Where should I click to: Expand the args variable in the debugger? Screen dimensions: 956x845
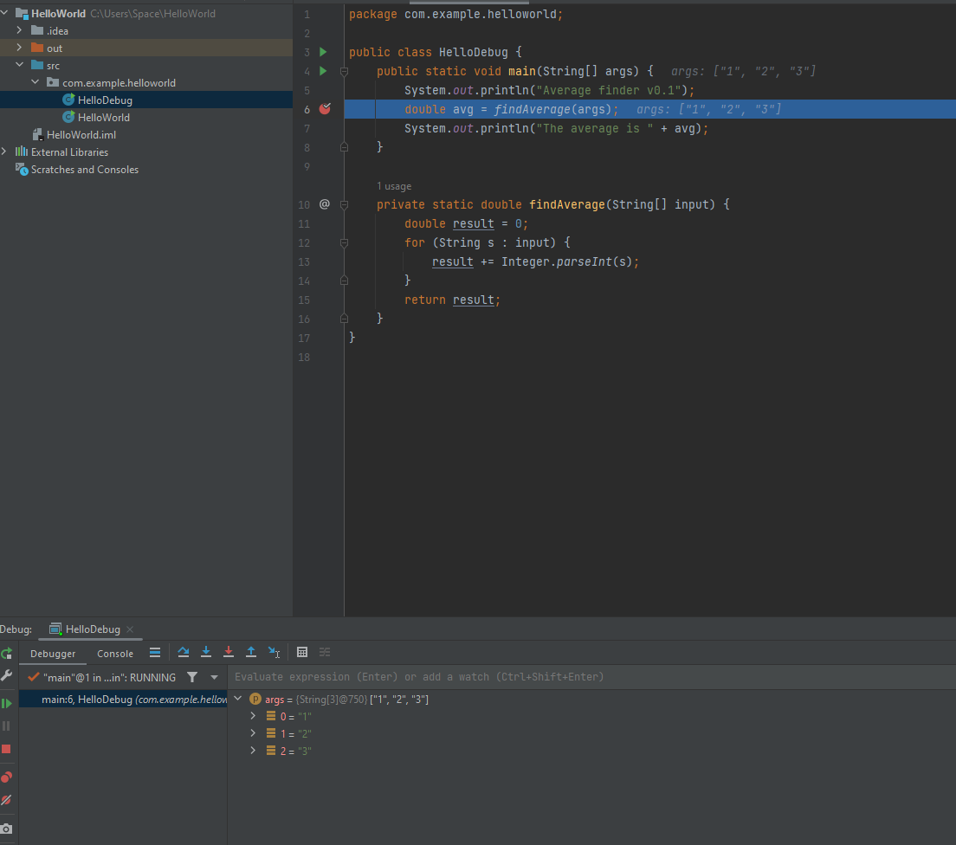coord(238,699)
